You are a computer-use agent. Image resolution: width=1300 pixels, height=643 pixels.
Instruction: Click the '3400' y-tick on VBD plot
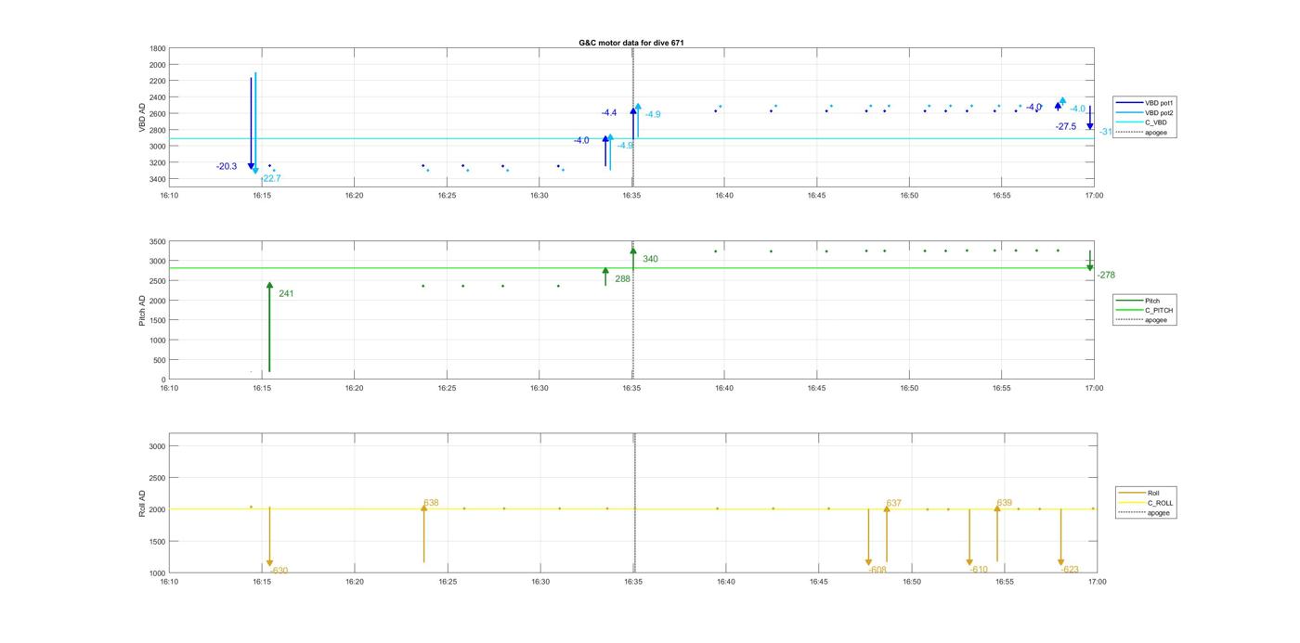[157, 179]
